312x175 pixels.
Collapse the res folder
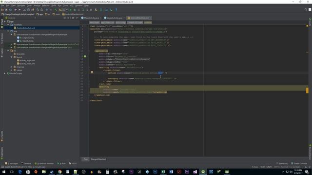tap(8, 51)
